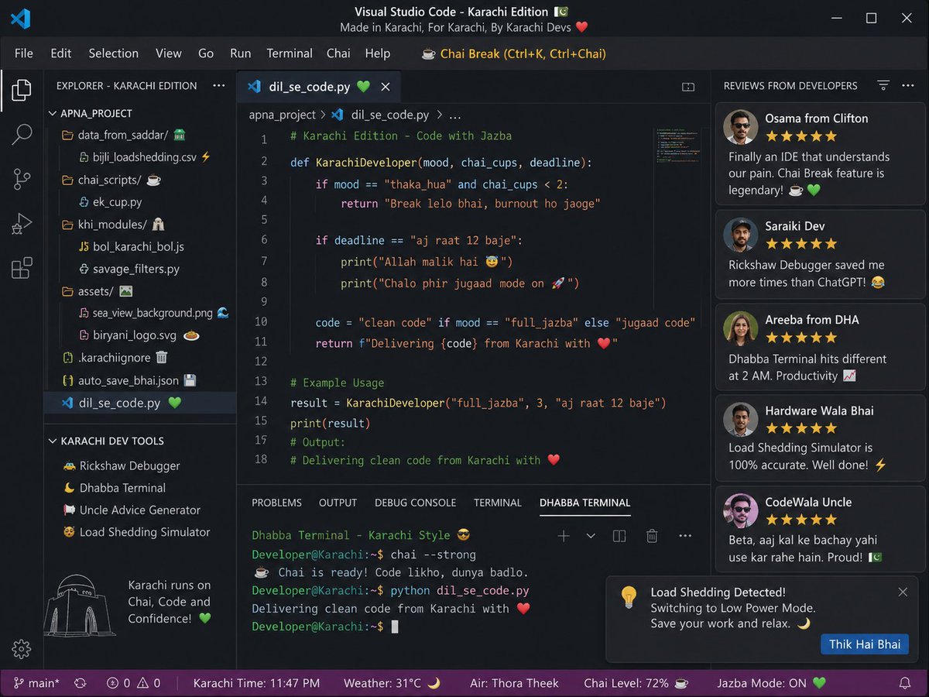This screenshot has height=697, width=929.
Task: Open Run and Debug view icon
Action: (22, 224)
